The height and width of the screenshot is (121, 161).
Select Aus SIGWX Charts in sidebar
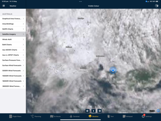tap(13, 50)
